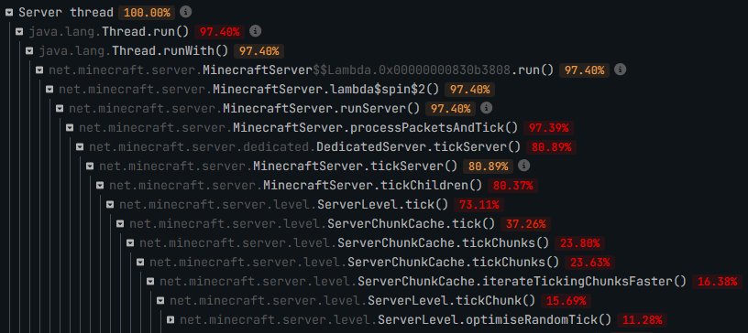Viewport: 748px width, 333px height.
Task: Select the 'Server thread' row label
Action: [x=66, y=13]
